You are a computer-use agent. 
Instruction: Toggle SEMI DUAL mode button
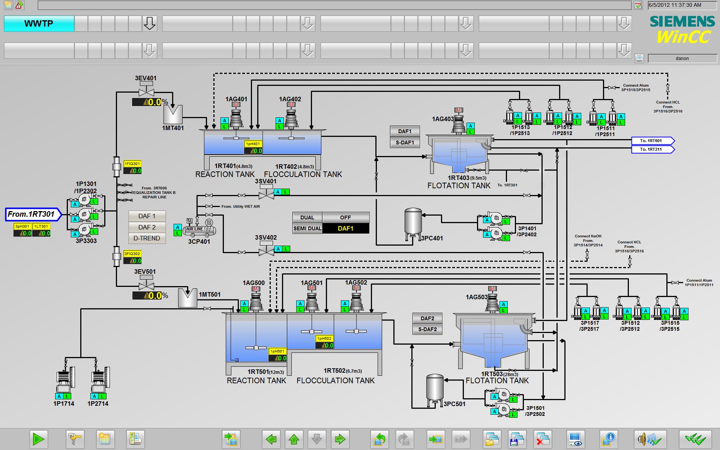pyautogui.click(x=307, y=228)
